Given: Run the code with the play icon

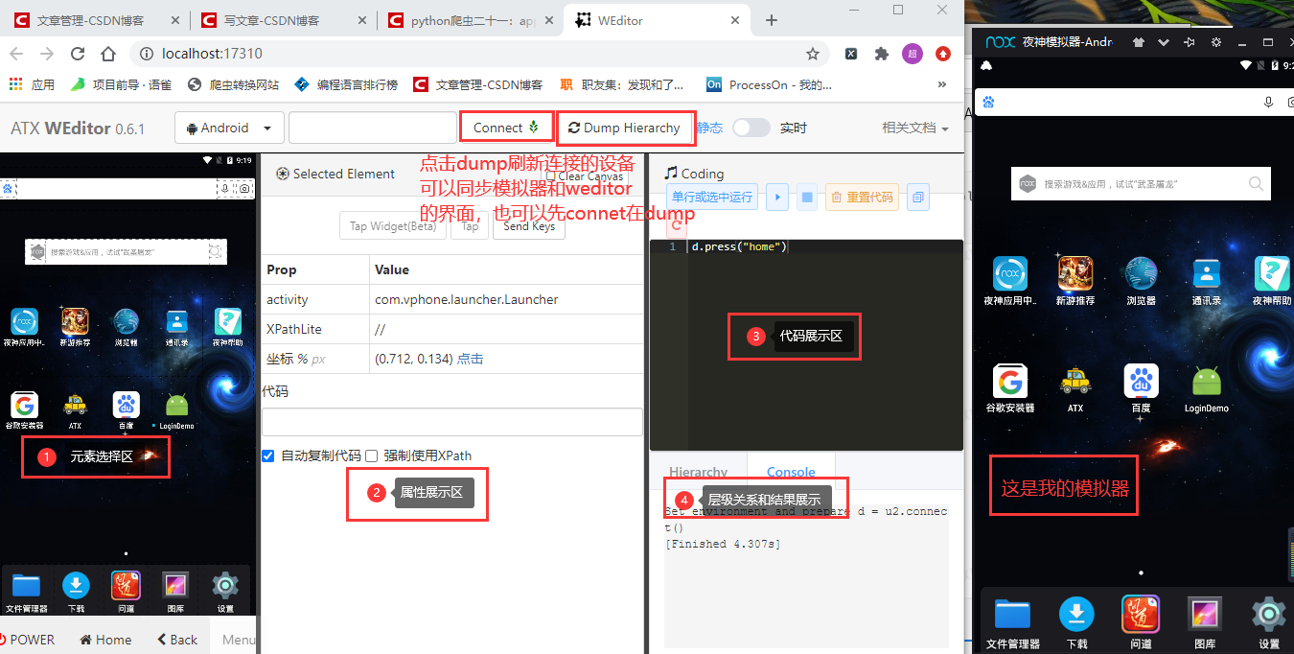Looking at the screenshot, I should click(776, 196).
